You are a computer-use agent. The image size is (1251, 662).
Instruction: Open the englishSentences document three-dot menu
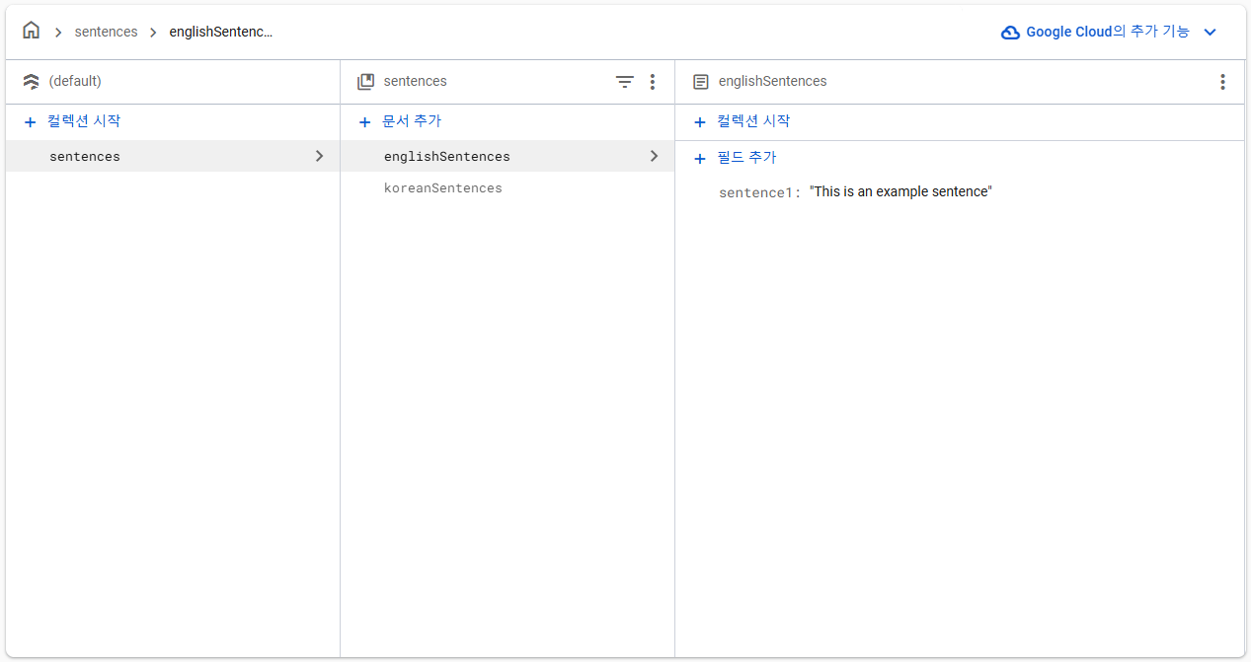1222,82
